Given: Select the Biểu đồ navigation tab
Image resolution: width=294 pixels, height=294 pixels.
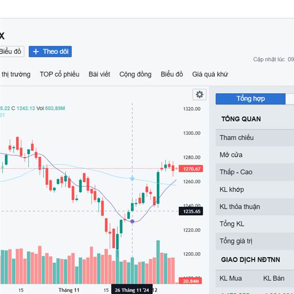Looking at the screenshot, I should [171, 74].
